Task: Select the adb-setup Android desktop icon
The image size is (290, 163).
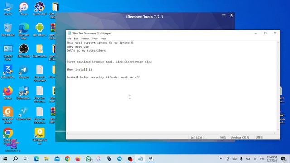Action: click(39, 30)
